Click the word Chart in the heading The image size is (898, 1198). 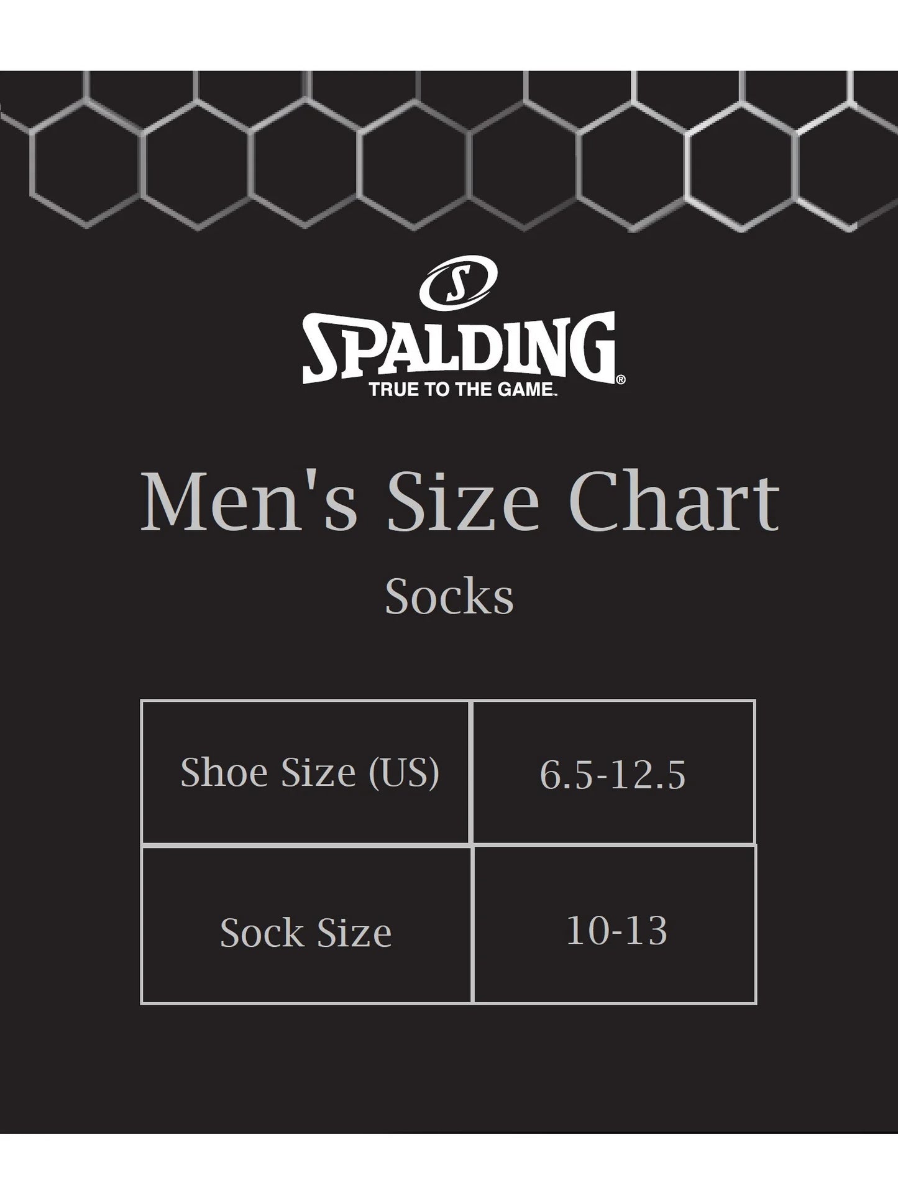[673, 502]
